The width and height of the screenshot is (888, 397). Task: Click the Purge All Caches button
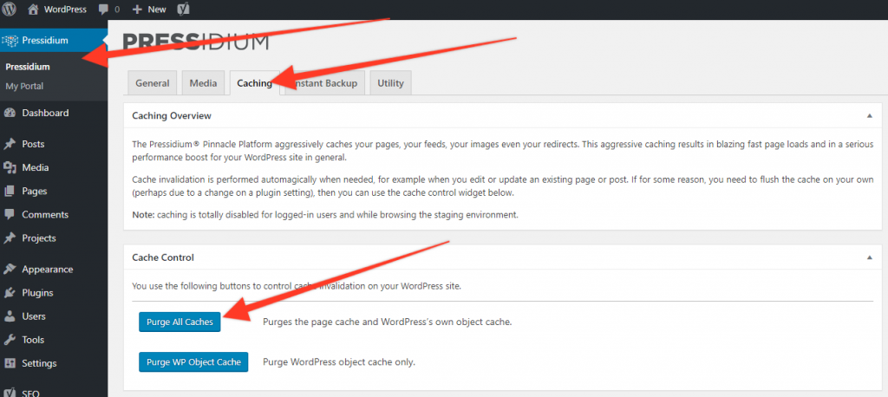(180, 322)
